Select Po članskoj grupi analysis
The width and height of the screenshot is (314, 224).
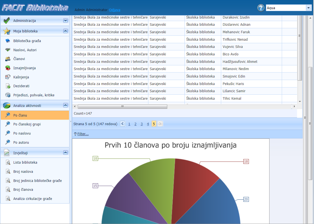coord(27,124)
